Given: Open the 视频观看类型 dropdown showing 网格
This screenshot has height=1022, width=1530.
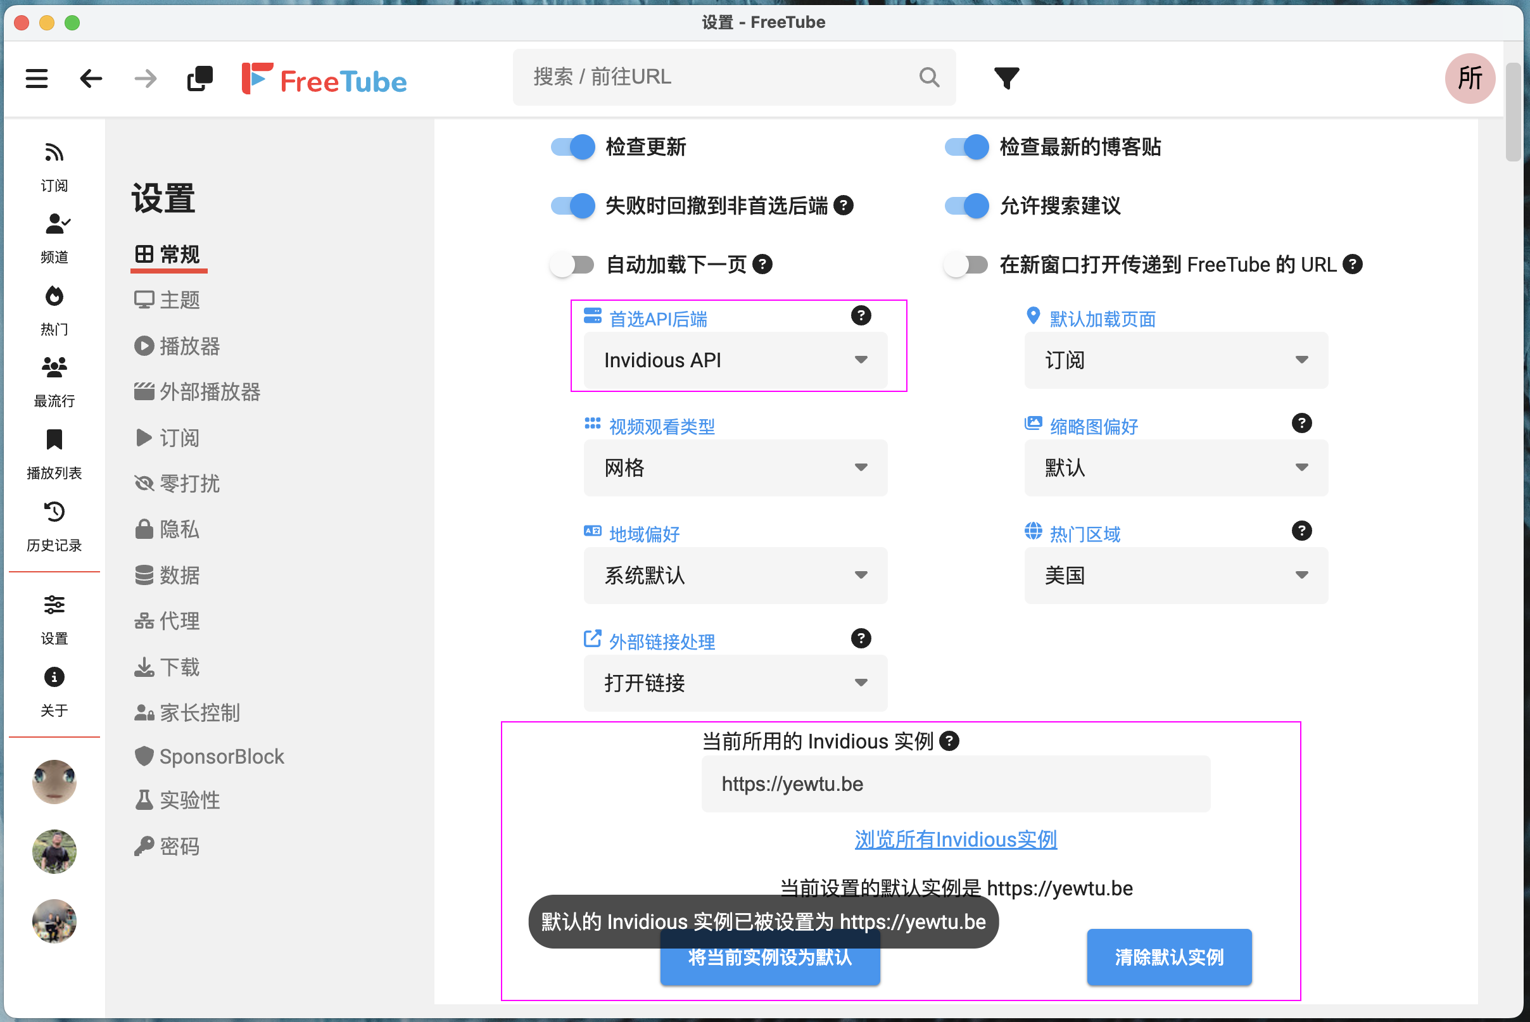Looking at the screenshot, I should (735, 468).
